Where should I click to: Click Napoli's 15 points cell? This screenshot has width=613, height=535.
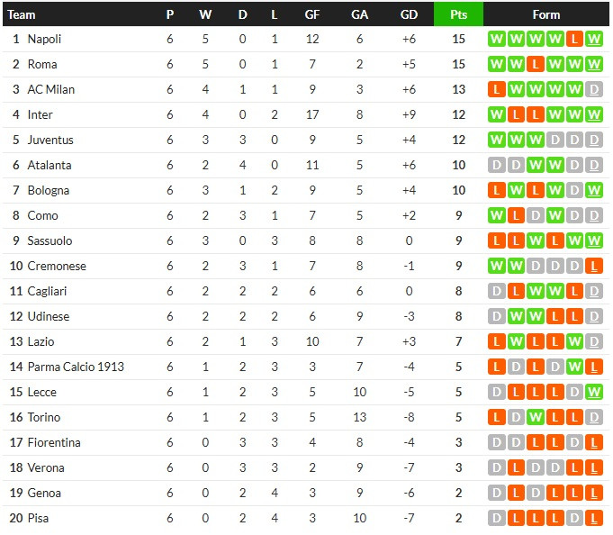tap(458, 40)
